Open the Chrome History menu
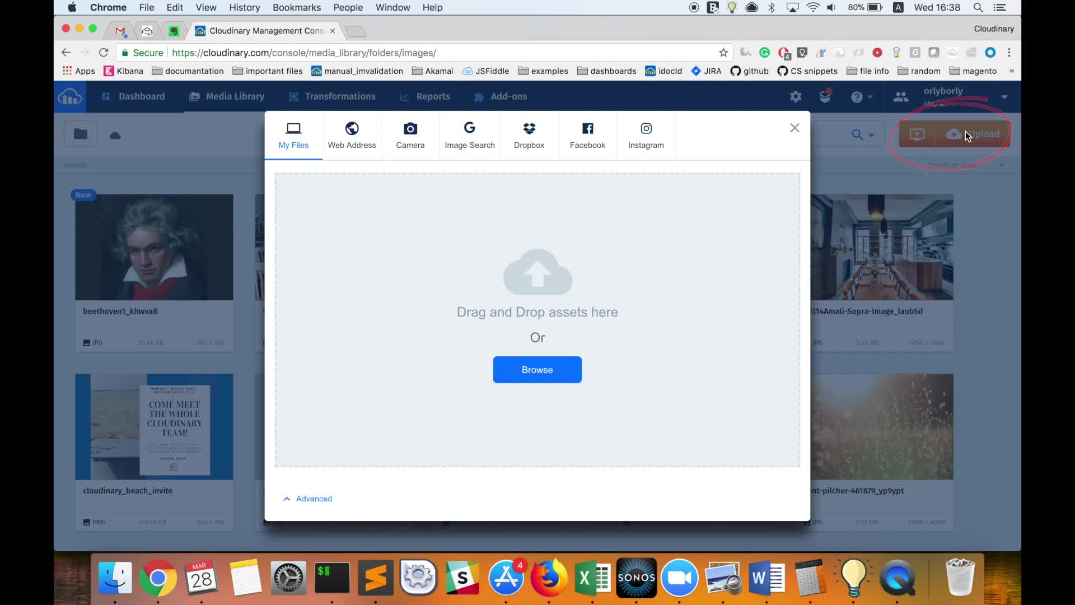The height and width of the screenshot is (605, 1075). (x=244, y=7)
